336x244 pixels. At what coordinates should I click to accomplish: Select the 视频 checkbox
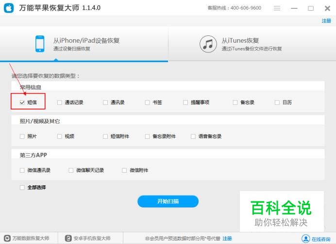click(x=60, y=136)
